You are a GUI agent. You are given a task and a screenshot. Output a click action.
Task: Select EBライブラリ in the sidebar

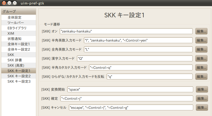(17, 28)
